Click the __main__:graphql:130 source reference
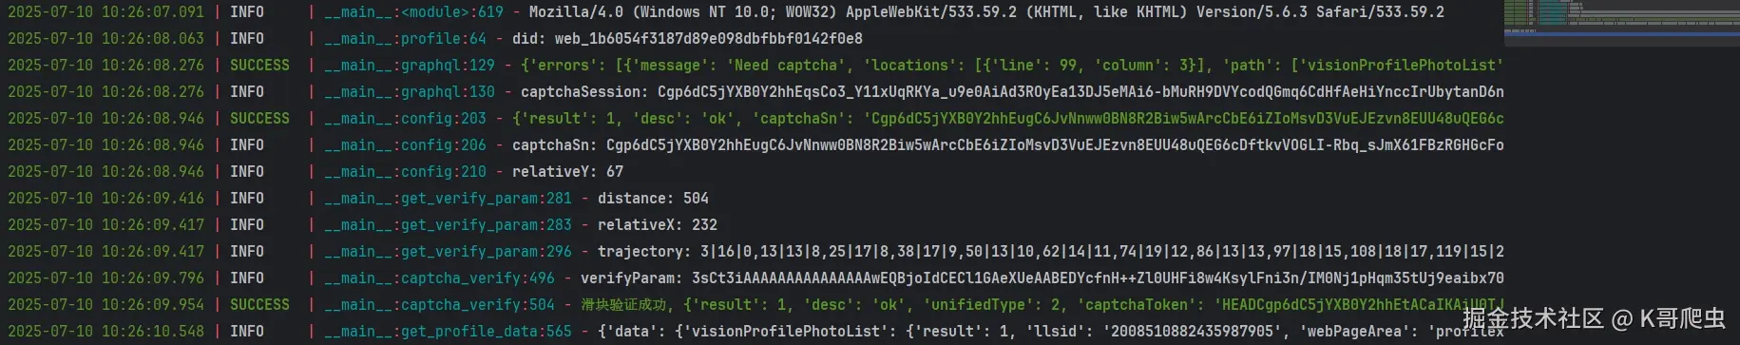 point(410,92)
